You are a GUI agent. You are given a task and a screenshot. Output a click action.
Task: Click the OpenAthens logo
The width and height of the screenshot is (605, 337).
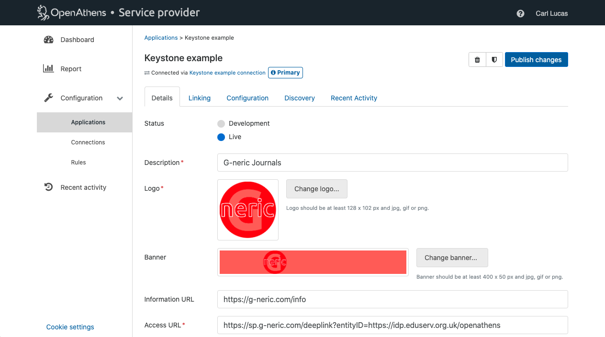[x=71, y=12]
